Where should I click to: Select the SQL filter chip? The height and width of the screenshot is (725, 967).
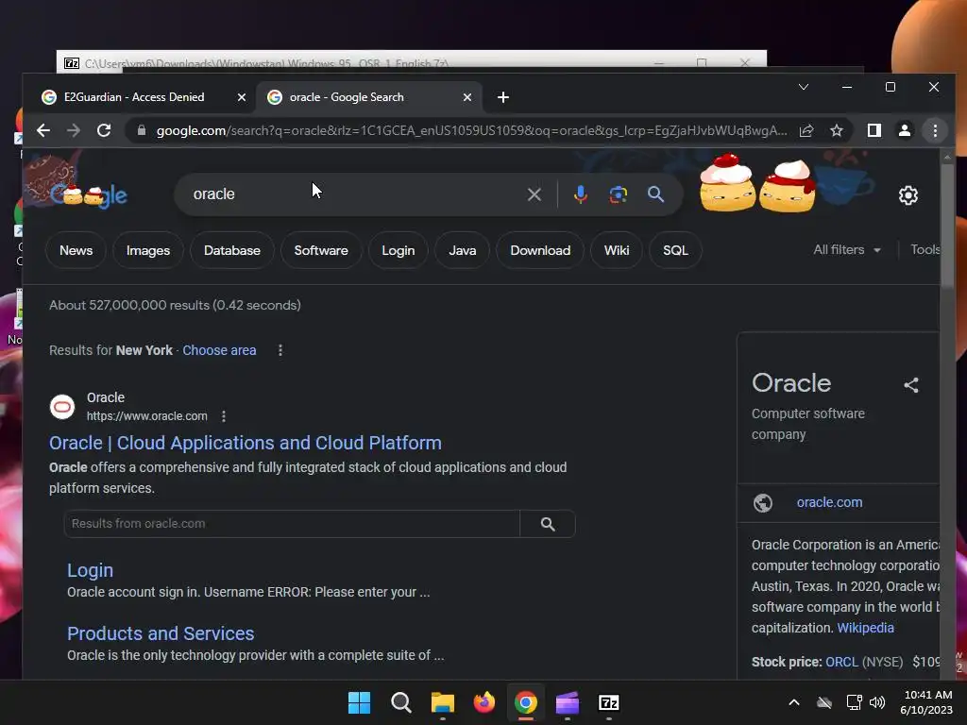tap(675, 250)
